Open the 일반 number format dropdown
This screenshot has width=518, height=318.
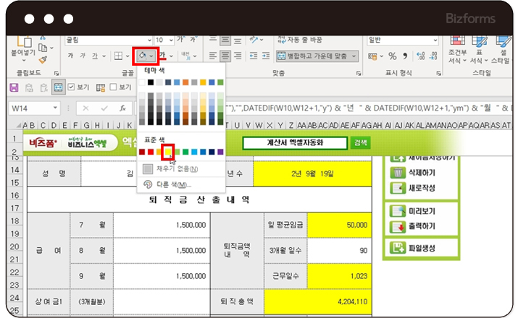435,40
